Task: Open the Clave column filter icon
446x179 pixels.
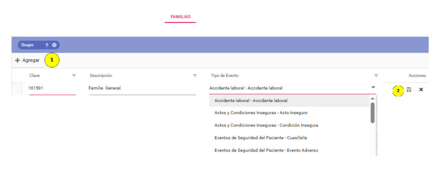Action: pyautogui.click(x=74, y=76)
